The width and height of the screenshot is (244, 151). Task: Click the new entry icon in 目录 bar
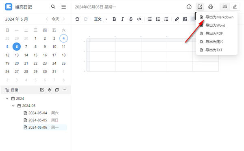[x=42, y=90]
